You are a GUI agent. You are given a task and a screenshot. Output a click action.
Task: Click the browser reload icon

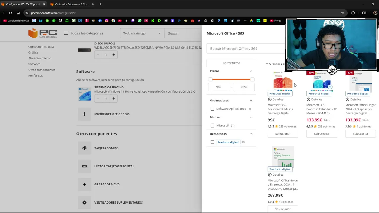click(x=11, y=13)
